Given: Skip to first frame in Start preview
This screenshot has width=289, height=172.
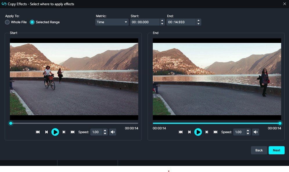Looking at the screenshot, I should pyautogui.click(x=37, y=132).
